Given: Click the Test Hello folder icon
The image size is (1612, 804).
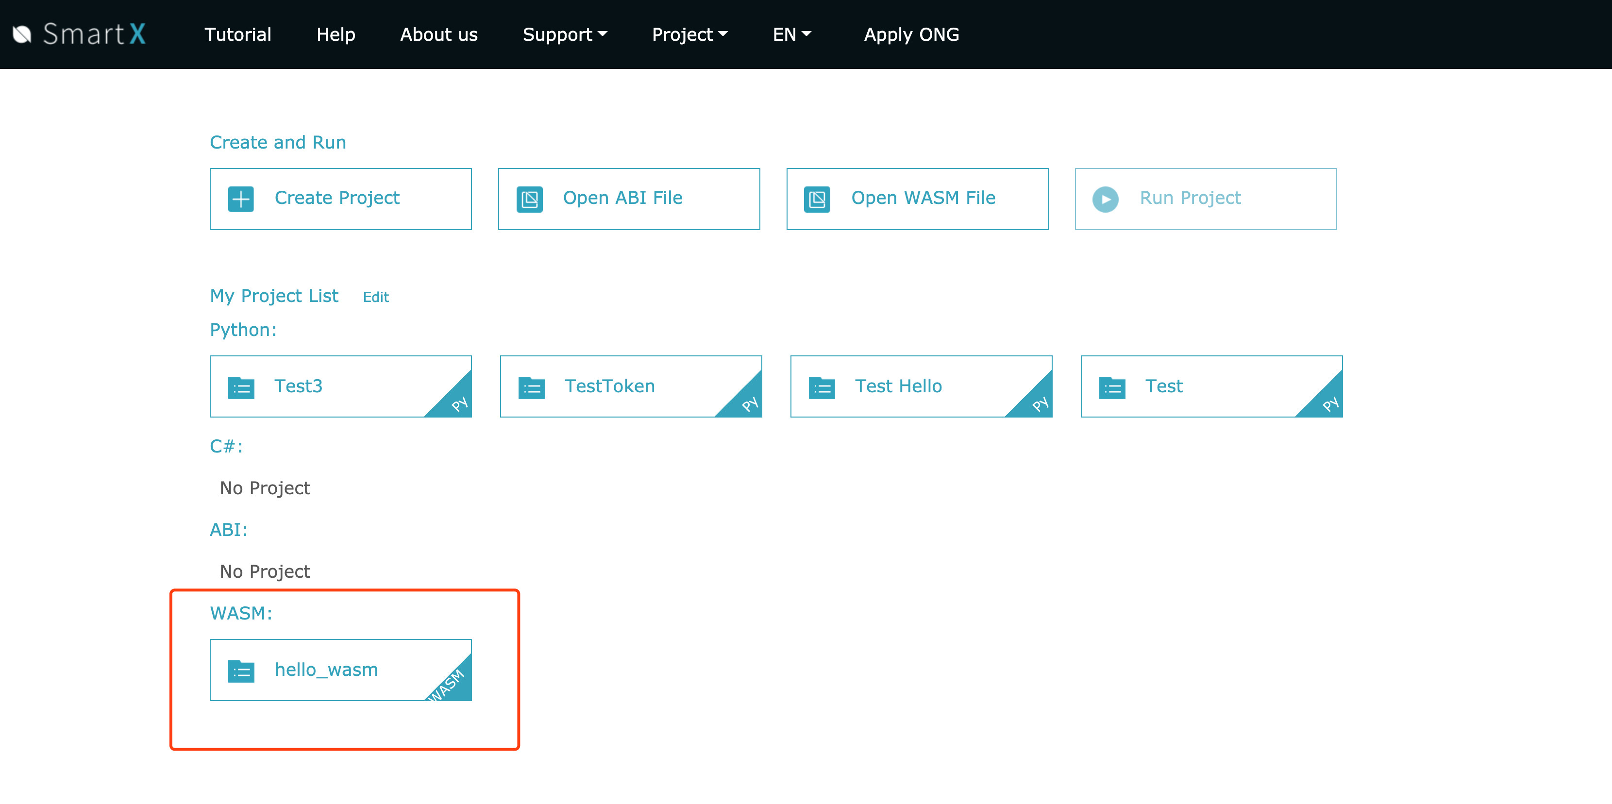Looking at the screenshot, I should tap(822, 387).
